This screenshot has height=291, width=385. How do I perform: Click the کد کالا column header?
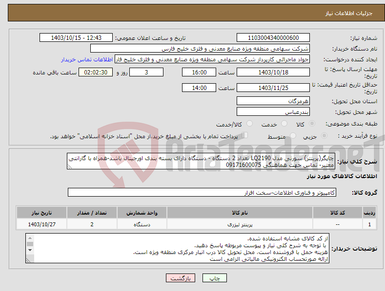pyautogui.click(x=338, y=213)
